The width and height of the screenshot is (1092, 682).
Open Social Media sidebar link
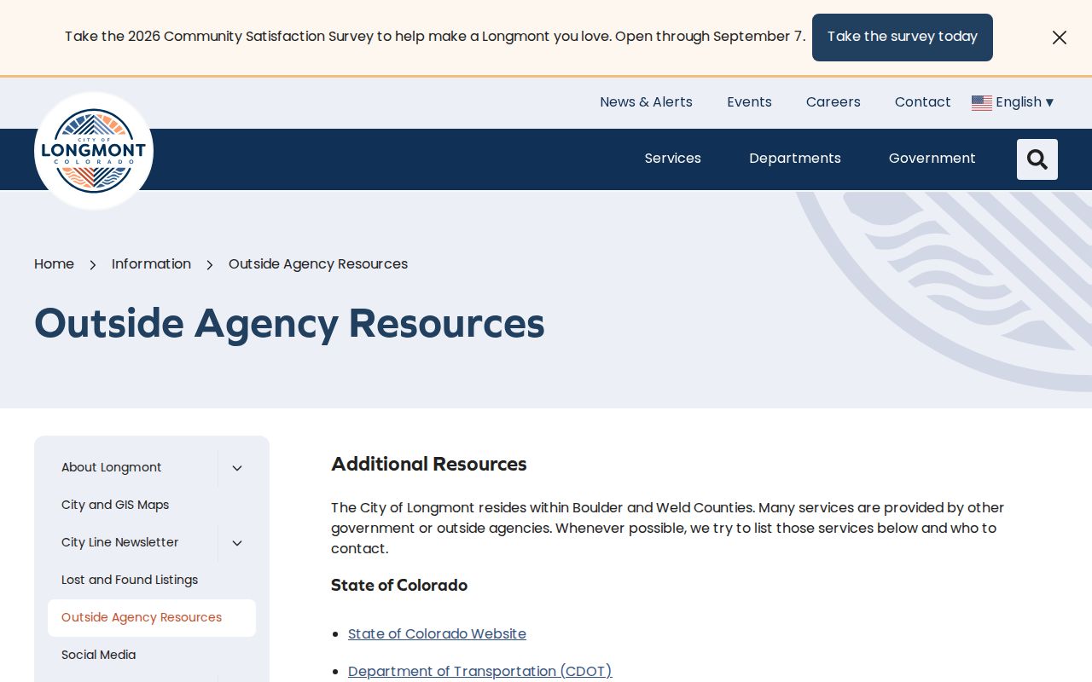[x=98, y=655]
